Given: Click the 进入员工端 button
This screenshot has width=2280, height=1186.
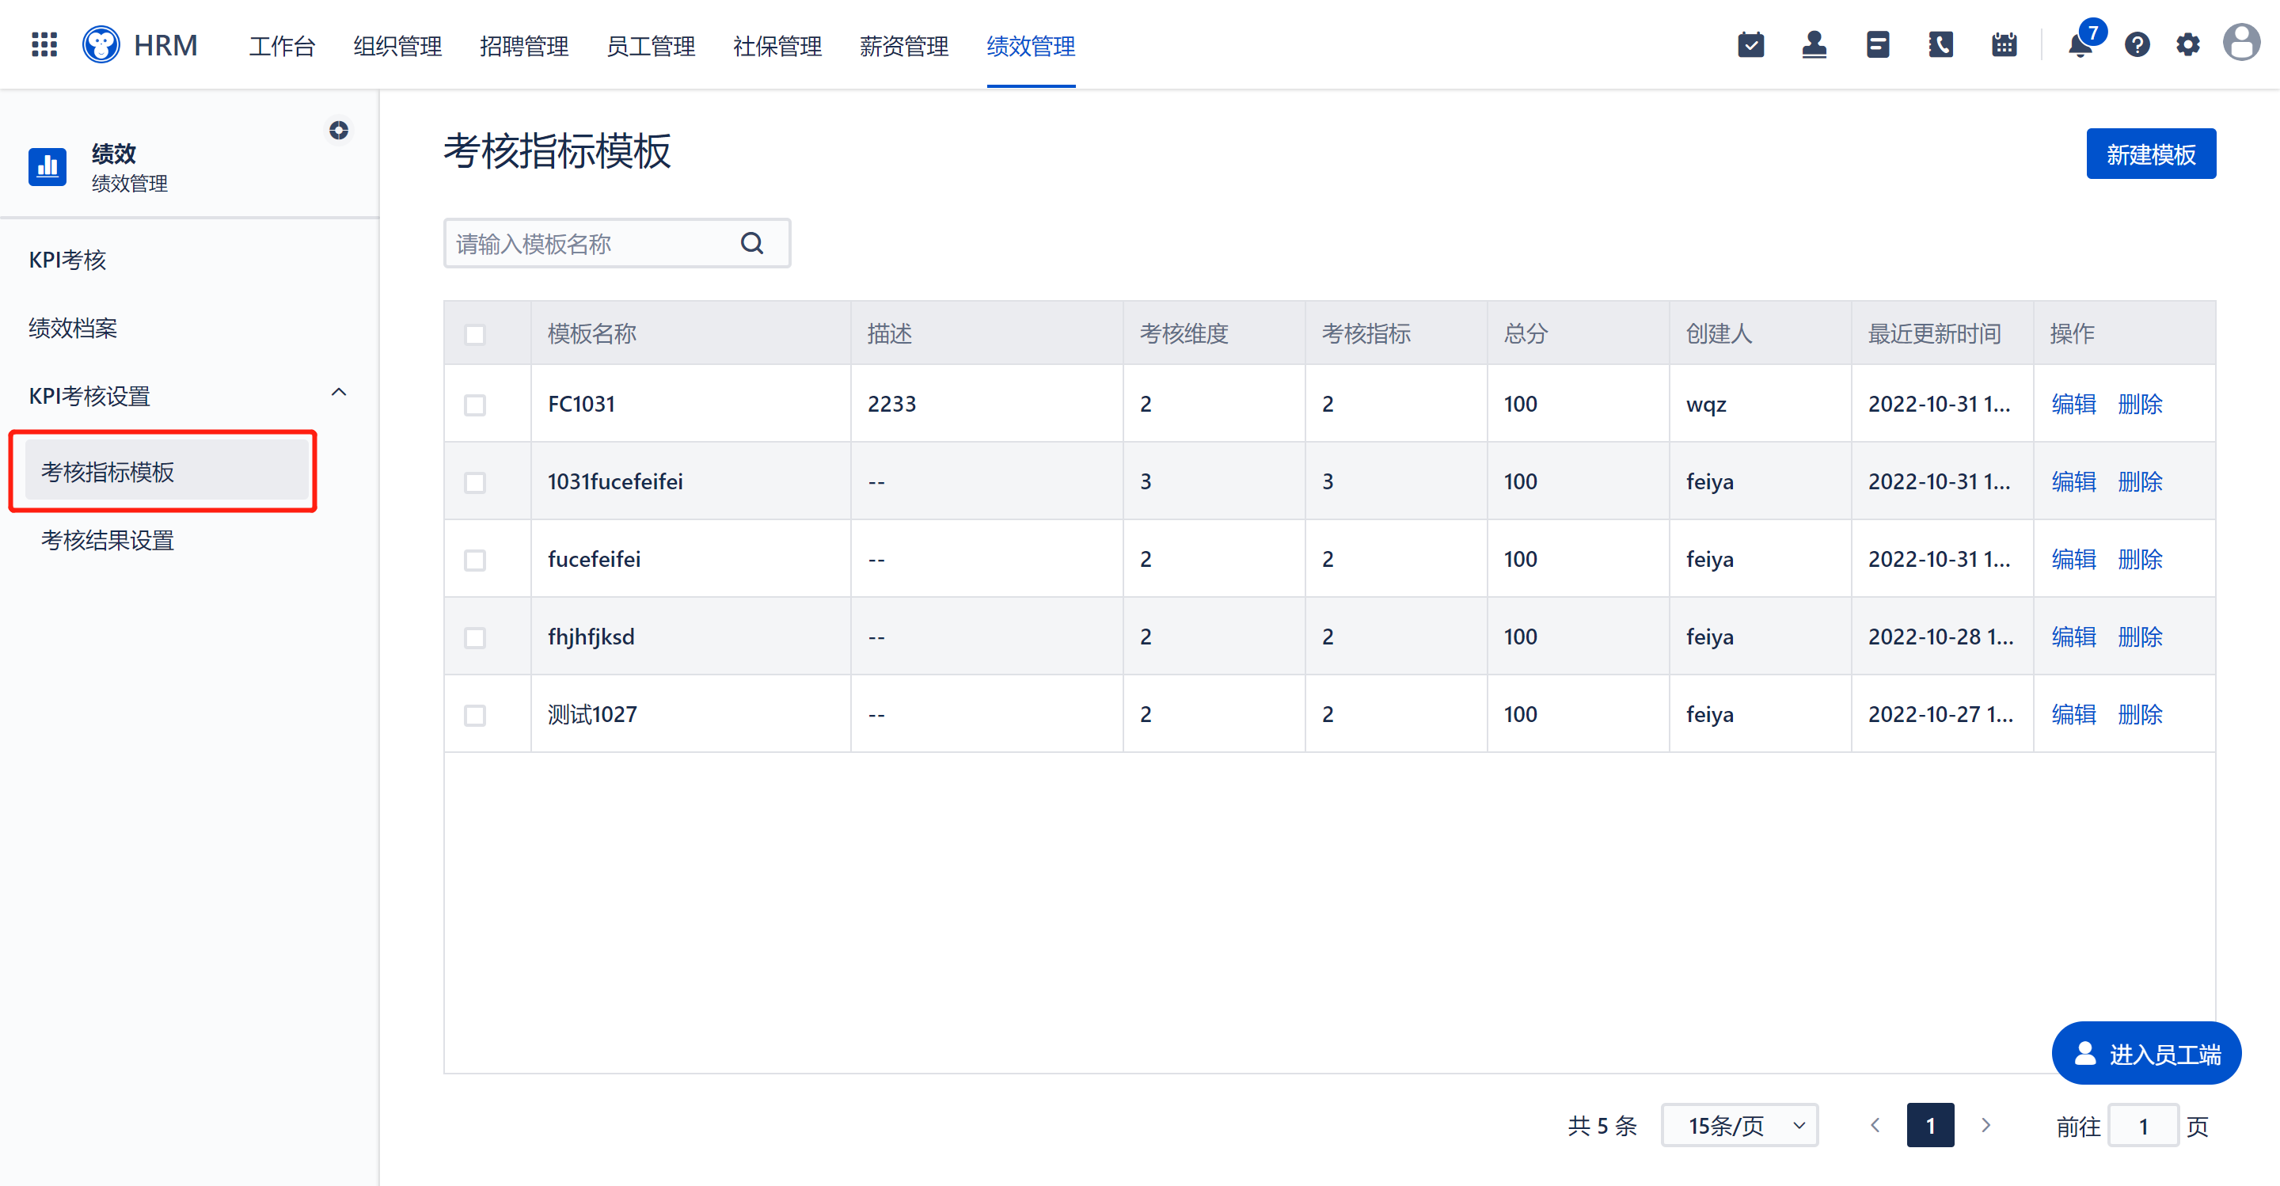Looking at the screenshot, I should [2146, 1053].
